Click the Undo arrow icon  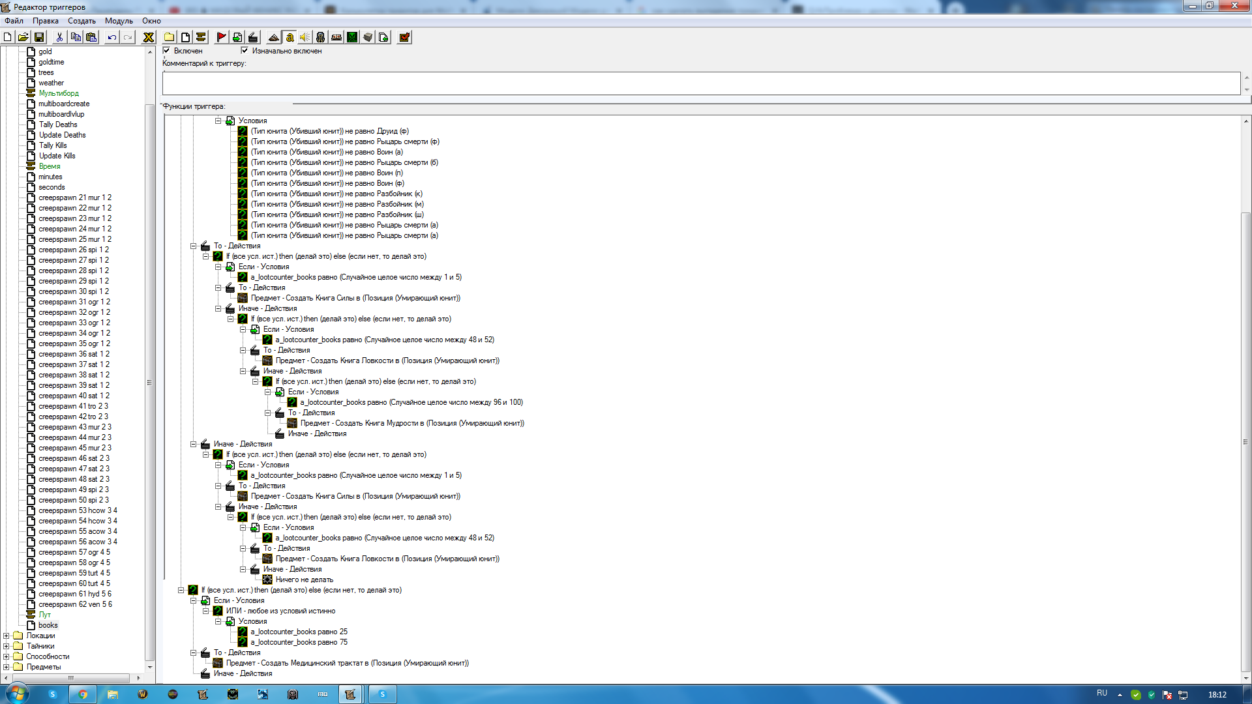point(112,38)
